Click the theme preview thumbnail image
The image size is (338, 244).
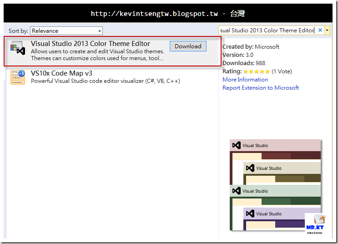pyautogui.click(x=275, y=185)
